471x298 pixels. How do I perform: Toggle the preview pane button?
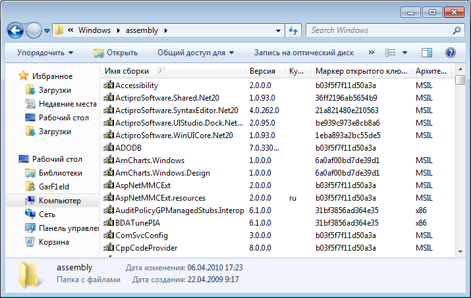click(x=427, y=53)
